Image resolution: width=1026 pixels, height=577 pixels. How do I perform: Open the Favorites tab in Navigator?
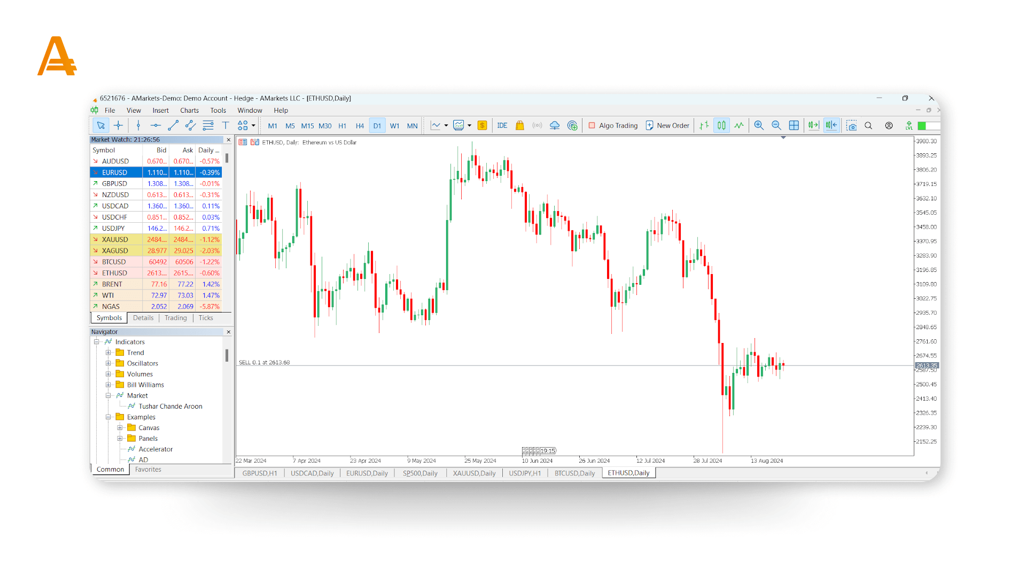coord(148,470)
